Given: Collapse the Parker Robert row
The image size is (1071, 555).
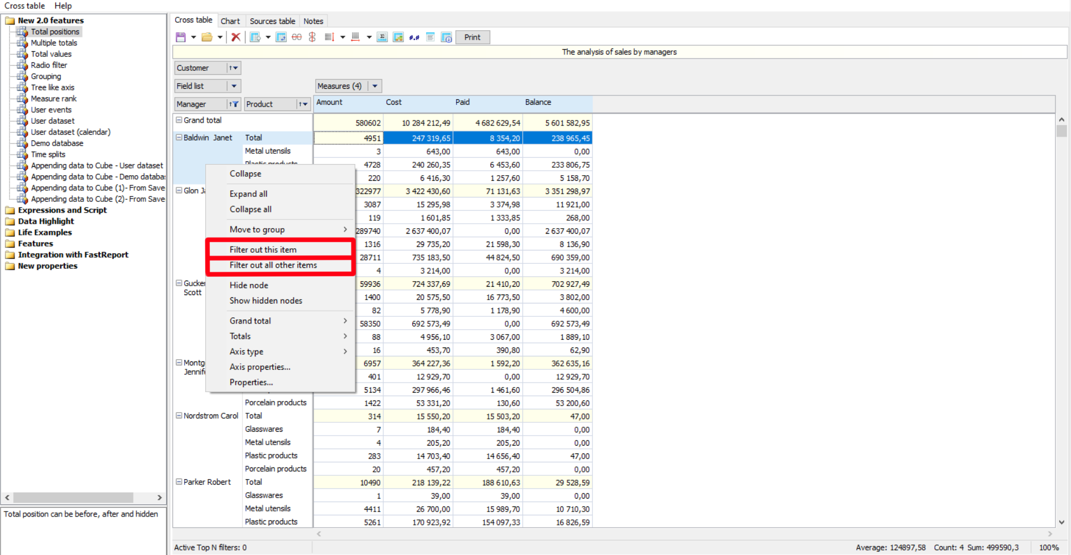Looking at the screenshot, I should [x=179, y=482].
